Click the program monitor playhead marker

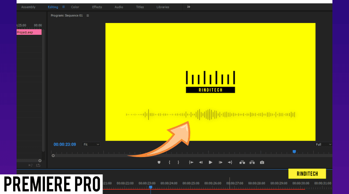[294, 152]
